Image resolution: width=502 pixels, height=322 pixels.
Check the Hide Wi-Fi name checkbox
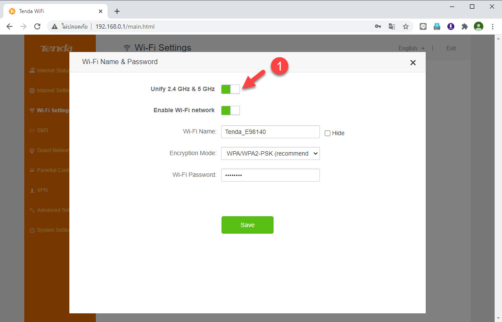click(x=328, y=133)
